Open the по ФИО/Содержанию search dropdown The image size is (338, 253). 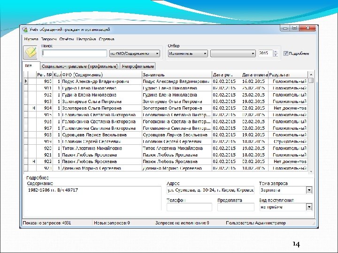pyautogui.click(x=135, y=53)
